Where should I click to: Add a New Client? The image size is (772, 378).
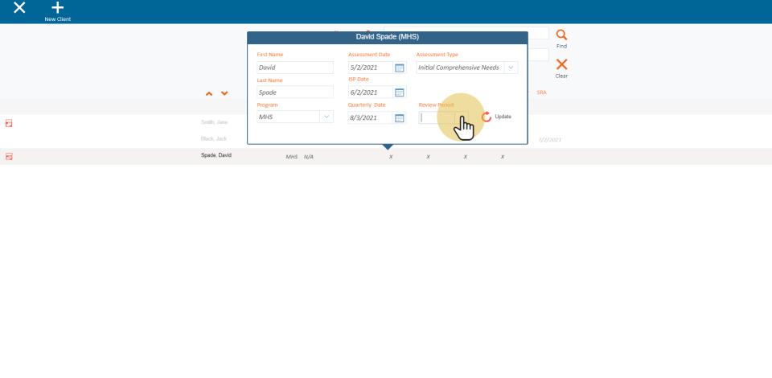point(57,11)
